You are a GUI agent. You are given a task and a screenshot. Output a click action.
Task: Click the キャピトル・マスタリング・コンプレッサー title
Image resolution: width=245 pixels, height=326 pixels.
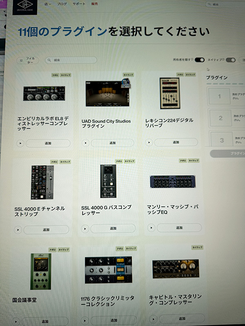[x=175, y=300]
